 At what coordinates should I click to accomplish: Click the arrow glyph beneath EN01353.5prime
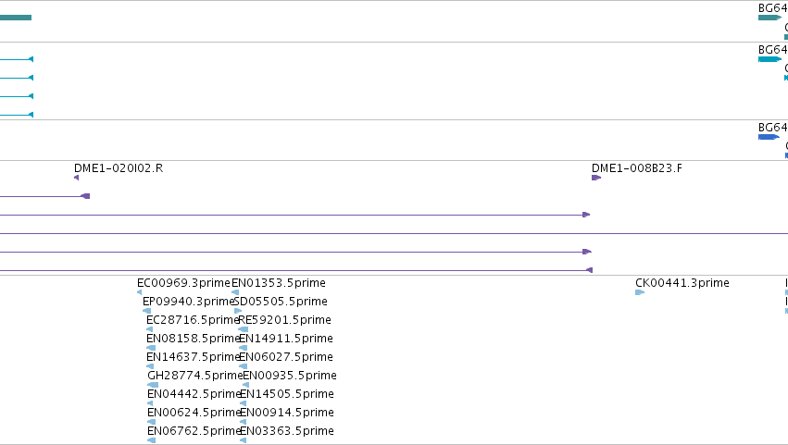235,292
